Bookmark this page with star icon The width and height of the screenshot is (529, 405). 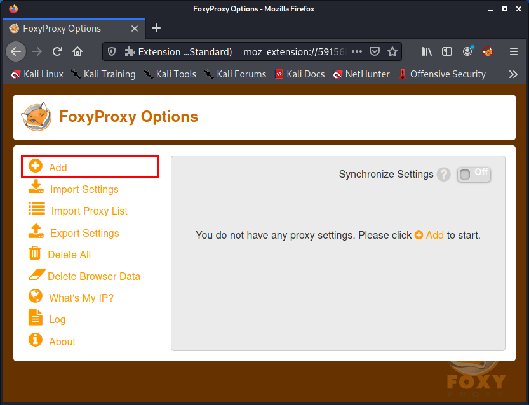[x=392, y=51]
